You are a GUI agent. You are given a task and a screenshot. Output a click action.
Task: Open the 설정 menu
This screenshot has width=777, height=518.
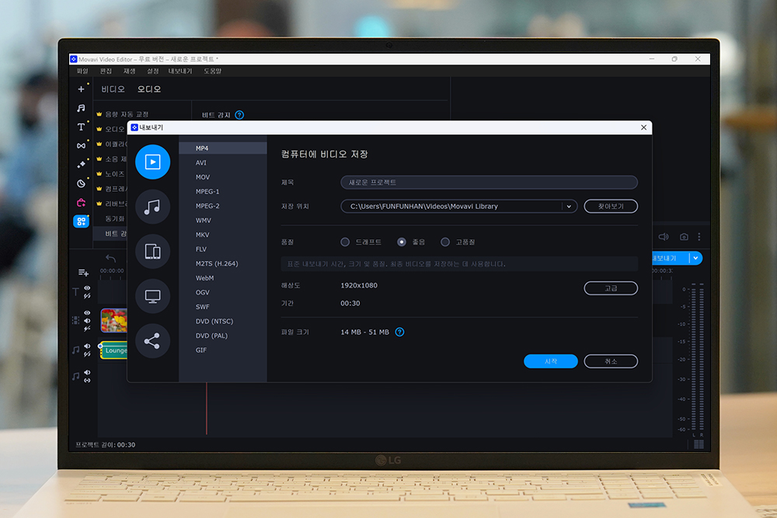[x=152, y=71]
